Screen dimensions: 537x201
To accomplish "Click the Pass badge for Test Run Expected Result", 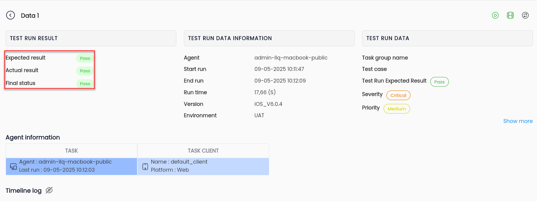I will 439,82.
